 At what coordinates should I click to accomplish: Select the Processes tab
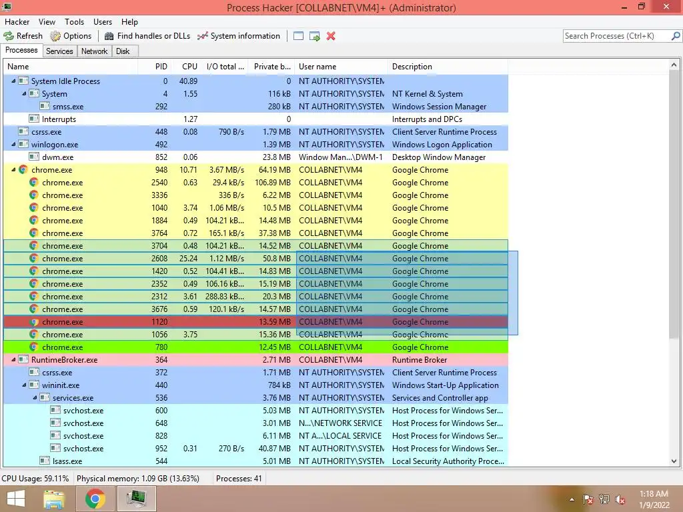(21, 50)
